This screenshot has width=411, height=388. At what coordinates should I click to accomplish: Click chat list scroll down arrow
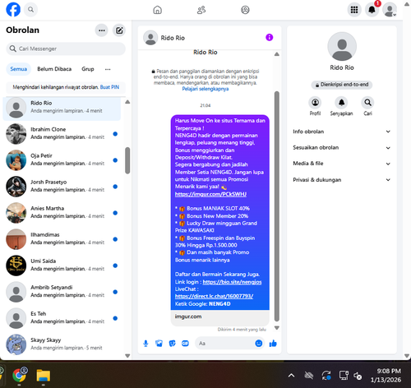click(x=127, y=356)
